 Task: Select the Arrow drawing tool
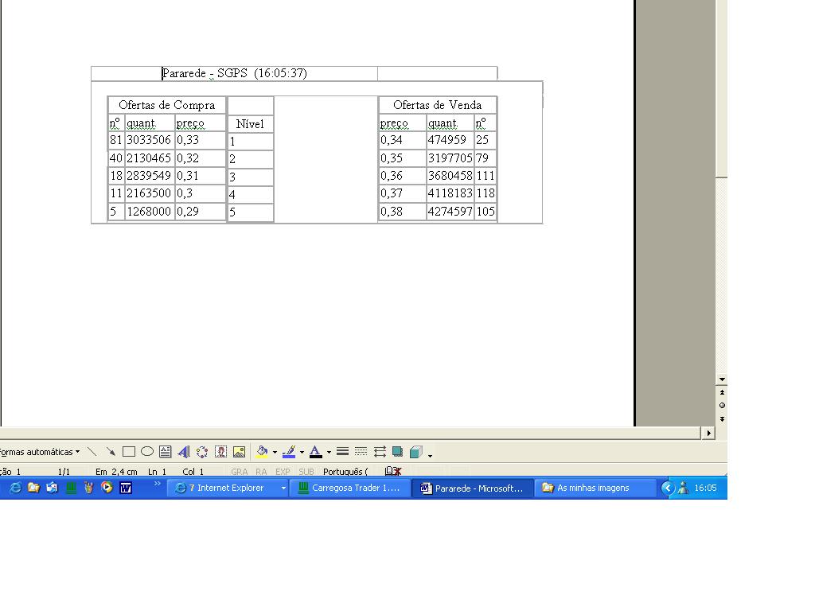[110, 452]
